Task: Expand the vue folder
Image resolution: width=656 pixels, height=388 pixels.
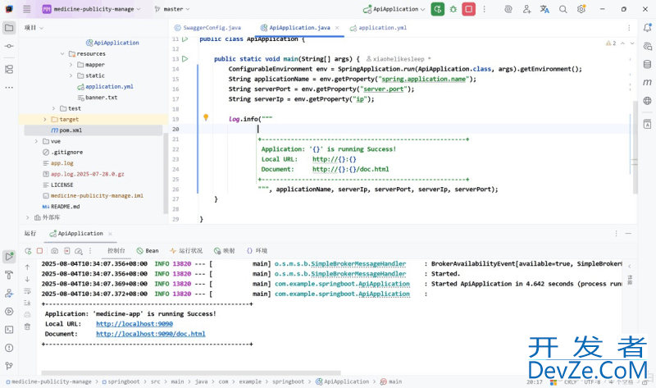Action: pyautogui.click(x=36, y=141)
